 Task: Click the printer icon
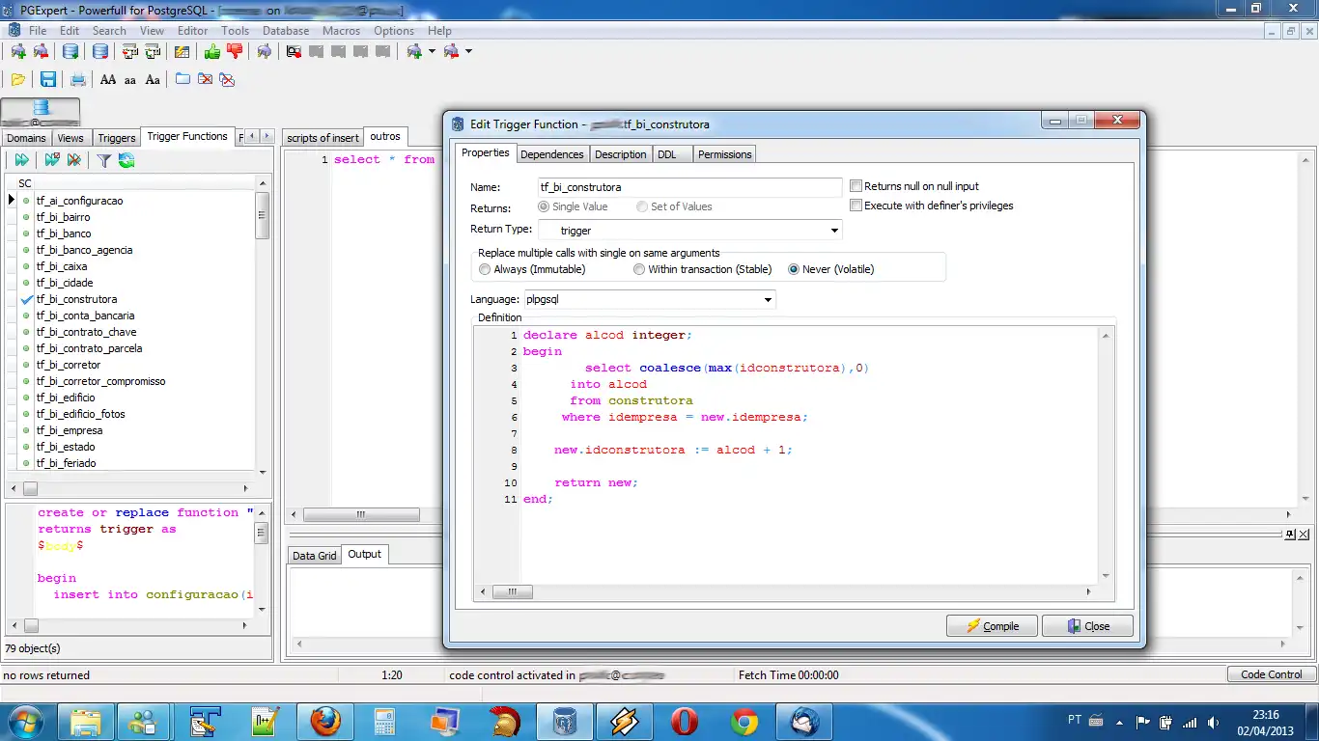pyautogui.click(x=77, y=79)
